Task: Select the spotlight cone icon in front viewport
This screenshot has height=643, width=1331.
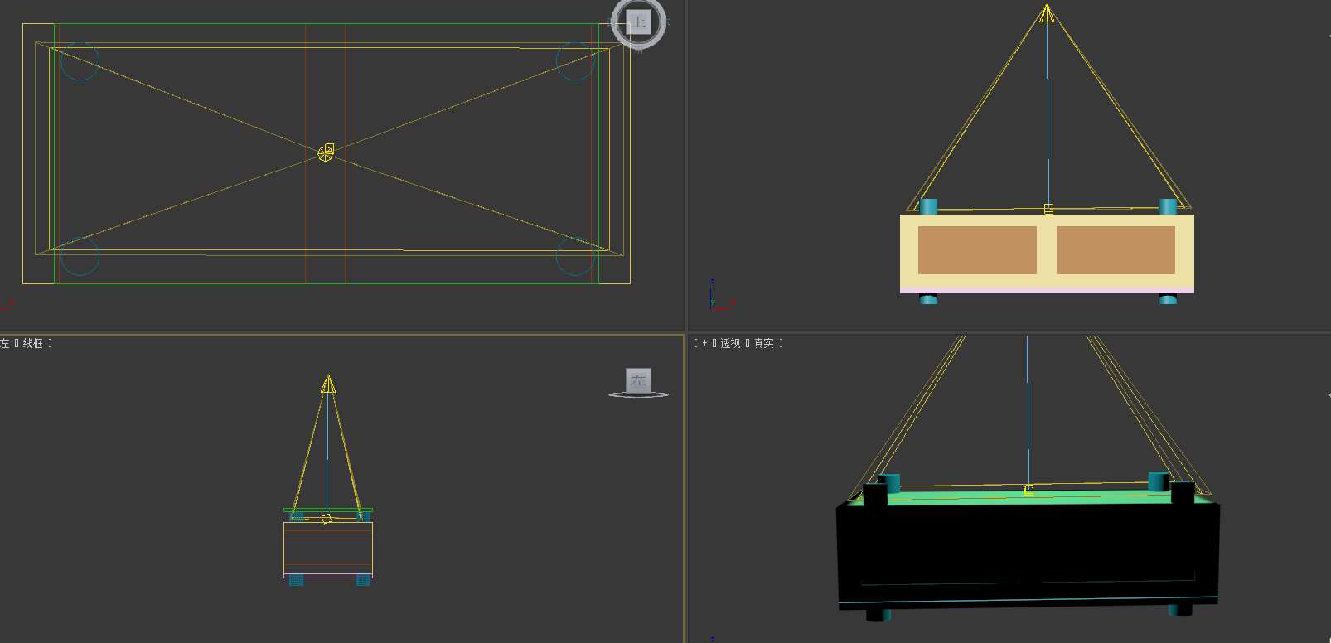Action: click(1047, 13)
